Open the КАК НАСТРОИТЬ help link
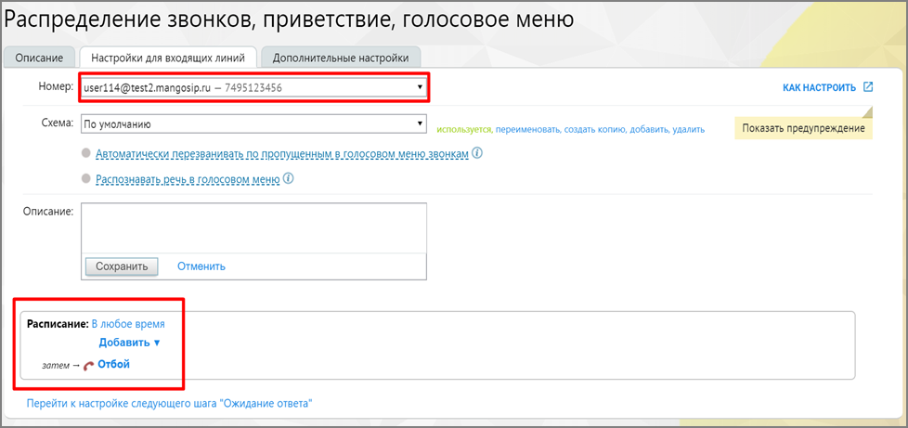The width and height of the screenshot is (908, 428). [819, 88]
